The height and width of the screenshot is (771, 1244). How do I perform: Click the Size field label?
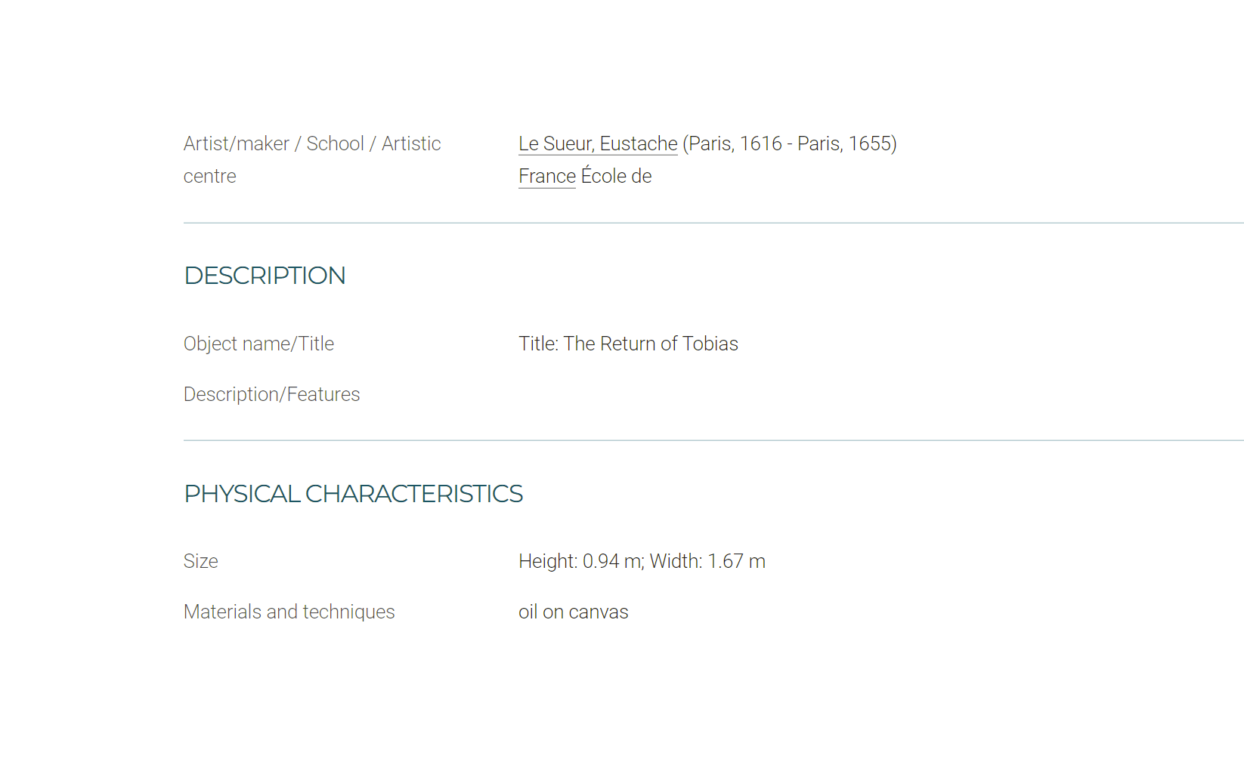200,561
